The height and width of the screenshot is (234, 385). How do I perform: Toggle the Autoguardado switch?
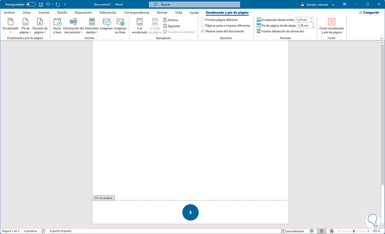[31, 4]
